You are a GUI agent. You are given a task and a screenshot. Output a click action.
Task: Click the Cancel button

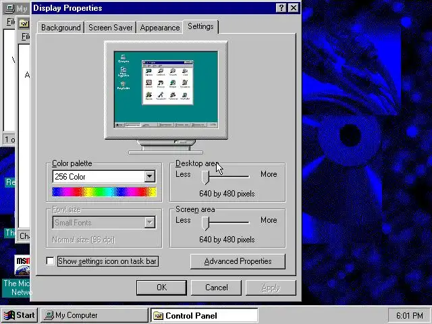[216, 288]
